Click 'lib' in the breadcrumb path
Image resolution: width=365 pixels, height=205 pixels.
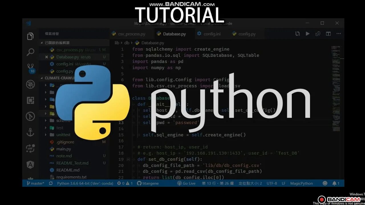[117, 43]
